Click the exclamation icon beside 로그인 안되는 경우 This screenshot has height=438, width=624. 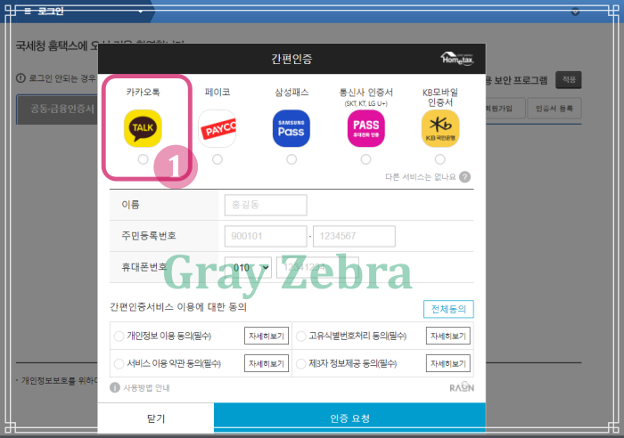(x=21, y=78)
